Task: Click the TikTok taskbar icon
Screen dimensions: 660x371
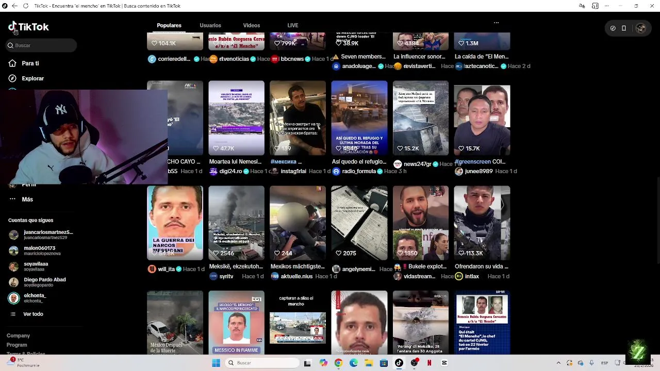Action: point(399,363)
